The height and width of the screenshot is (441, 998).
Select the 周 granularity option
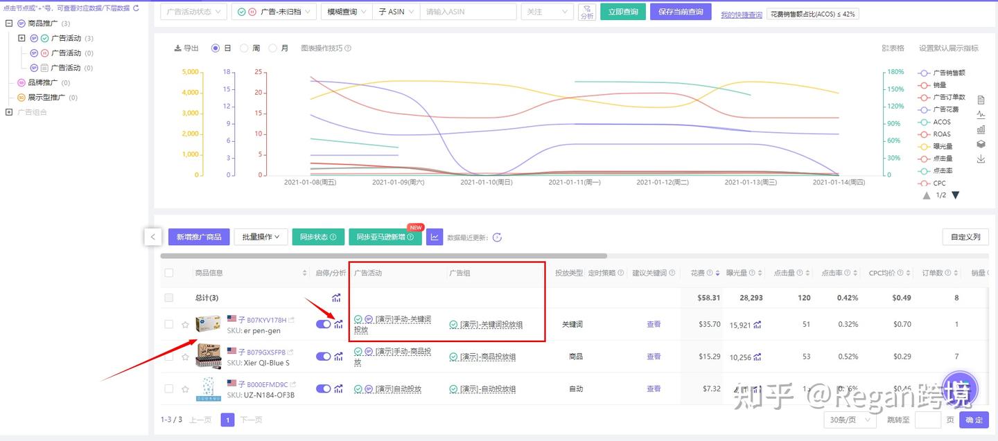pos(244,48)
